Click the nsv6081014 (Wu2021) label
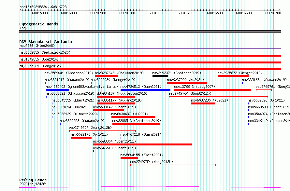This screenshot has width=290, height=191. point(70,107)
